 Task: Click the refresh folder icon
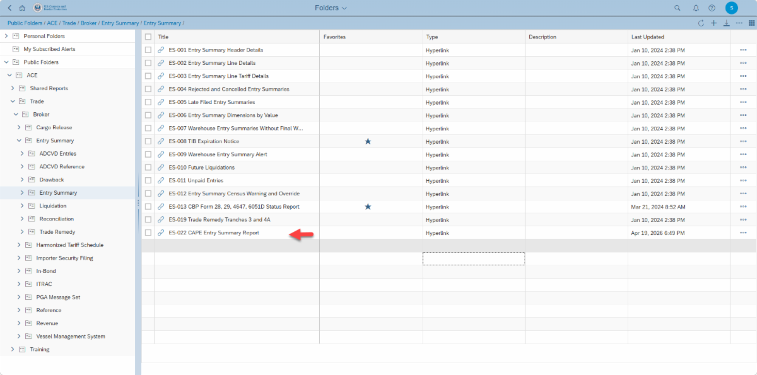(x=701, y=23)
